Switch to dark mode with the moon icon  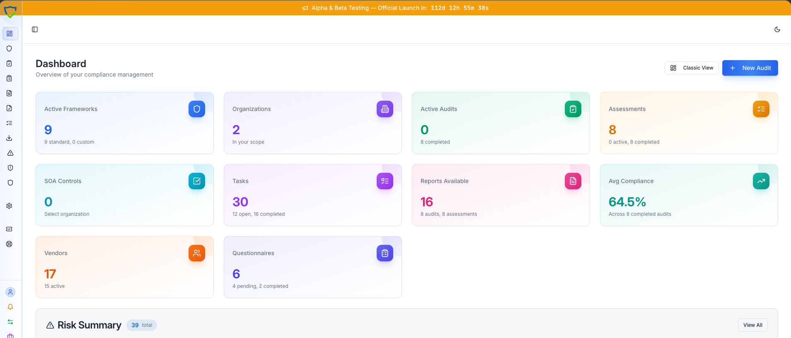(x=777, y=29)
